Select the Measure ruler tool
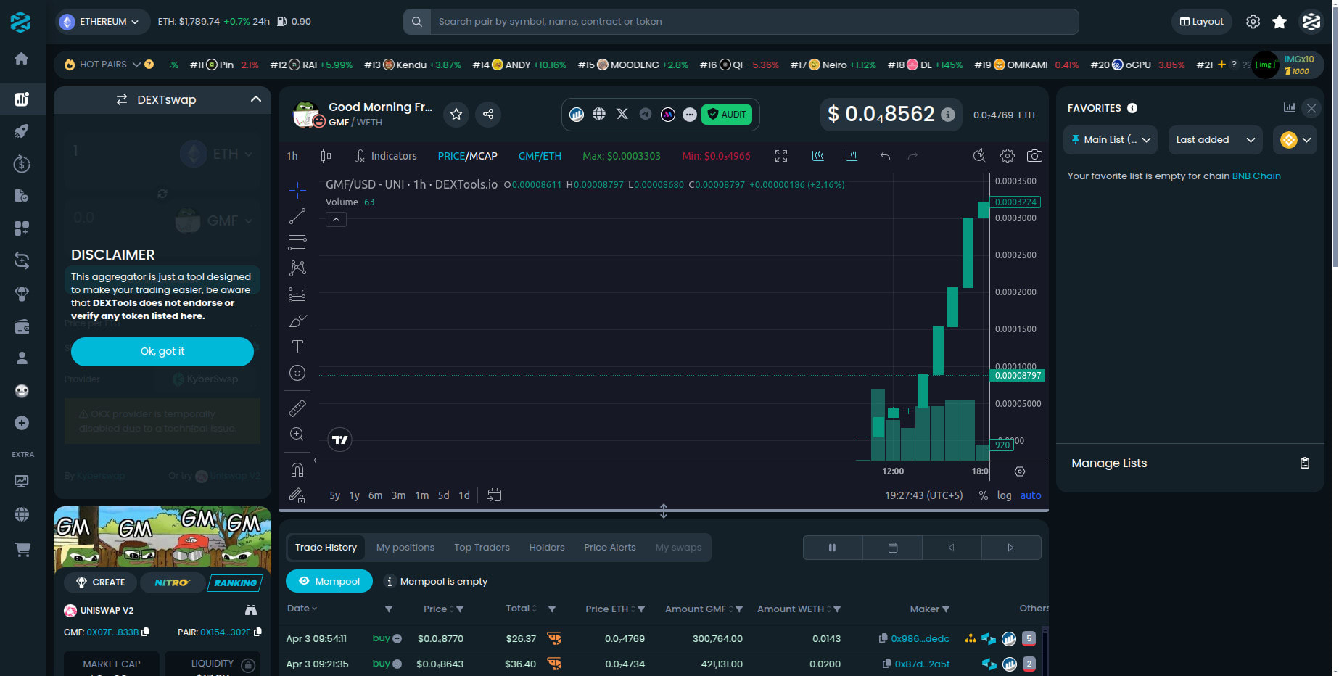The image size is (1339, 676). pos(297,408)
